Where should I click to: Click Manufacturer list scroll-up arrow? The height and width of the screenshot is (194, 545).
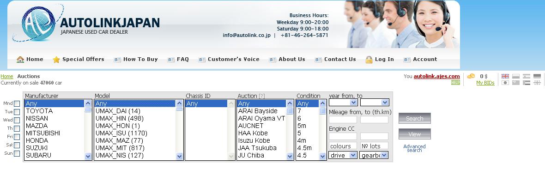[x=88, y=103]
